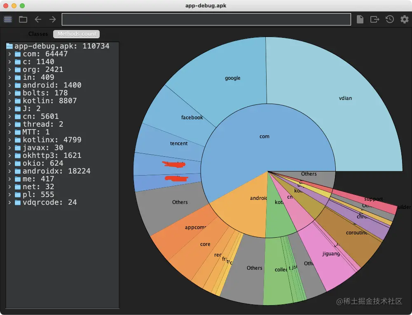Click the app-debug.apk root folder icon

pos(9,46)
